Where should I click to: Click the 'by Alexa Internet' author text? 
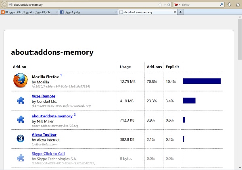point(46,140)
